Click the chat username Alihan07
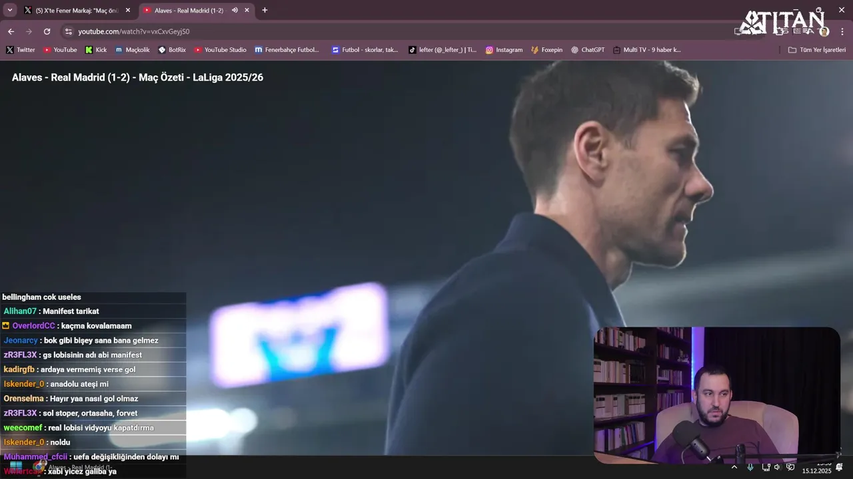This screenshot has height=479, width=853. tap(20, 311)
